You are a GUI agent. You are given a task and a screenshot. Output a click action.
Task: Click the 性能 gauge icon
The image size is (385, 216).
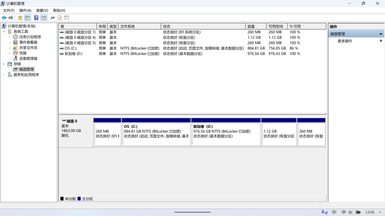click(15, 53)
